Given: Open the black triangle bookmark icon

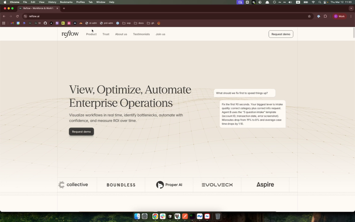Looking at the screenshot, I should click(51, 23).
